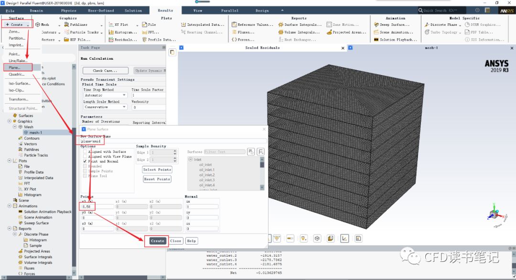
Task: Toggle the Bounded checkbox
Action: click(85, 166)
